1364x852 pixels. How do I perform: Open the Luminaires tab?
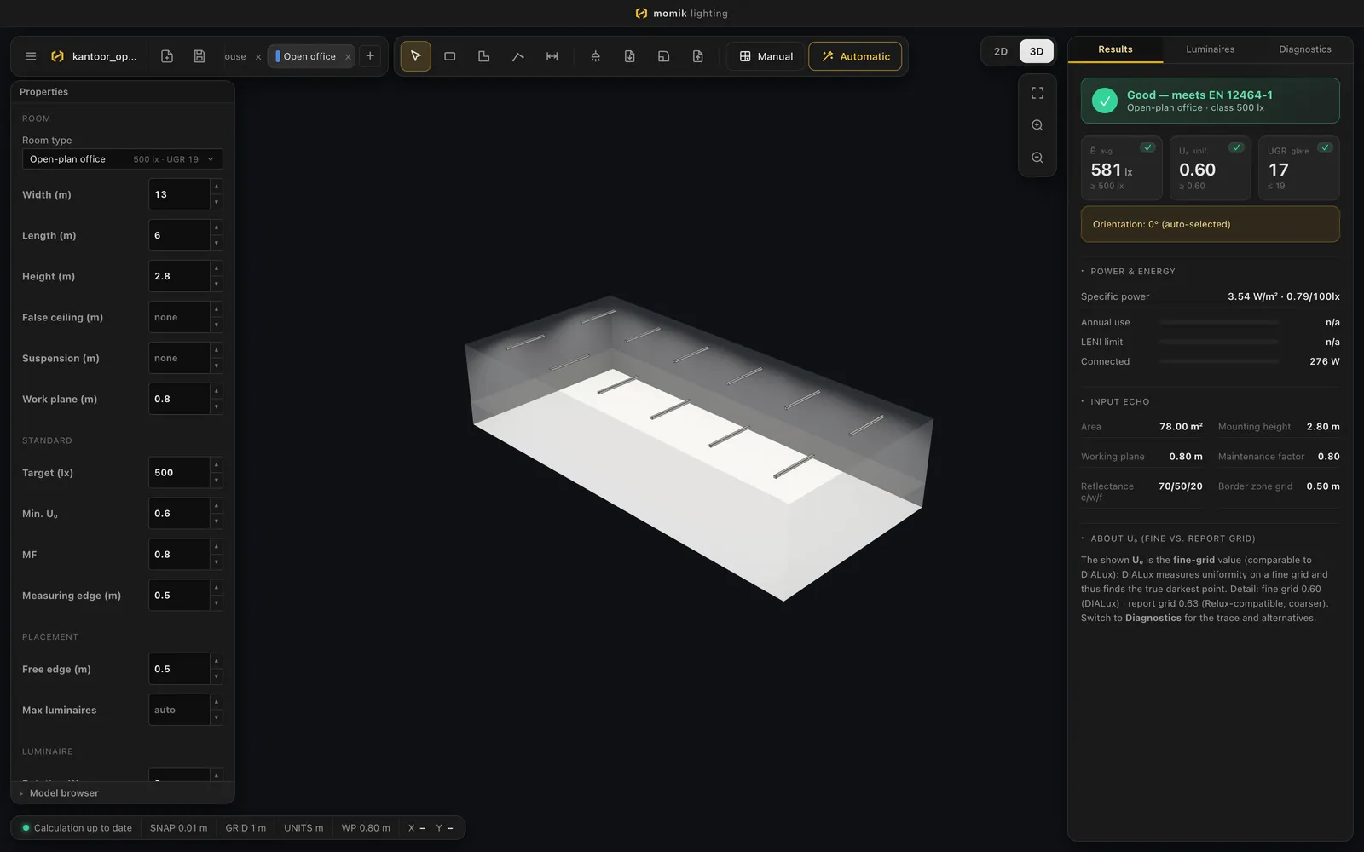pos(1210,49)
